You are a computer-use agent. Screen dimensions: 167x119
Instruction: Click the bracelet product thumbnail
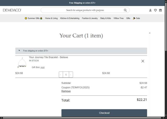22,63
